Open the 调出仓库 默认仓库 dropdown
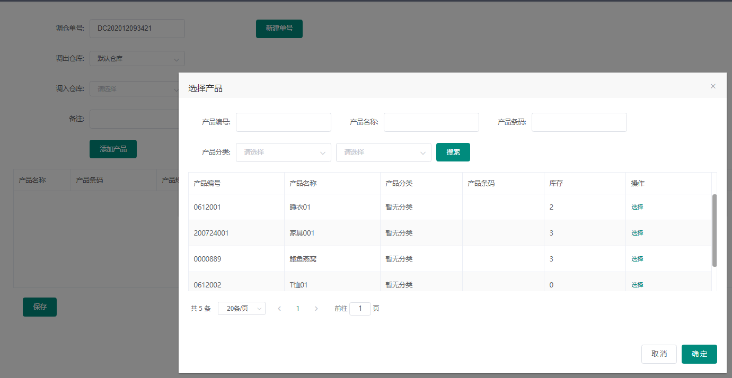Screen dimensions: 732x378 pyautogui.click(x=137, y=59)
